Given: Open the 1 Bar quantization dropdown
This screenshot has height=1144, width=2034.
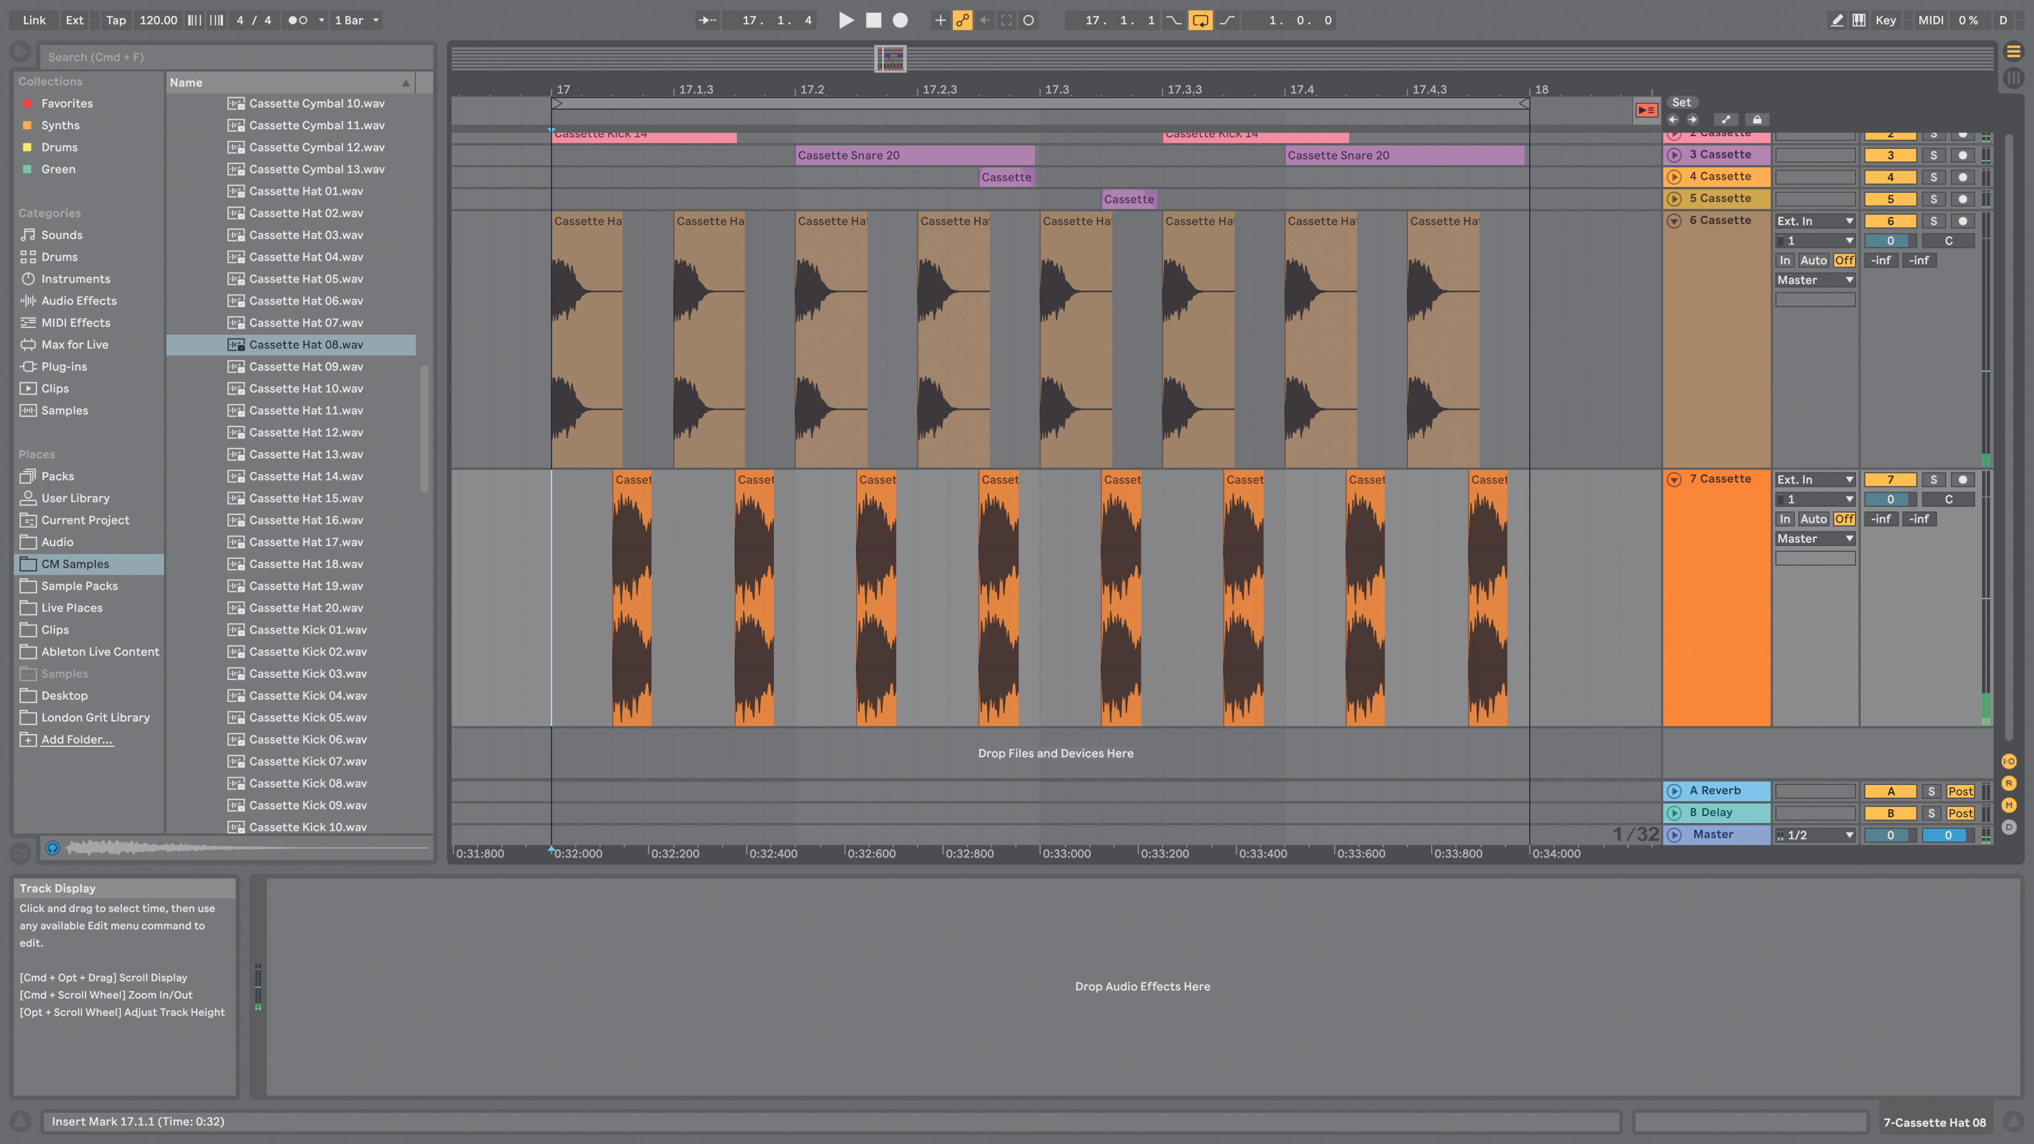Looking at the screenshot, I should click(x=357, y=21).
